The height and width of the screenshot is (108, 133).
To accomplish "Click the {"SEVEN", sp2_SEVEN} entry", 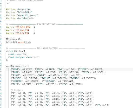I will pyautogui.click(x=92, y=72).
